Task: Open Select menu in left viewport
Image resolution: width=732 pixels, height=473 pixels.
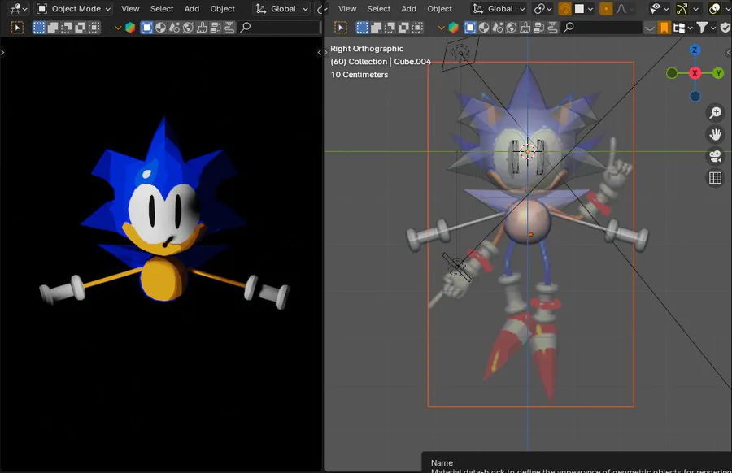Action: click(x=162, y=8)
